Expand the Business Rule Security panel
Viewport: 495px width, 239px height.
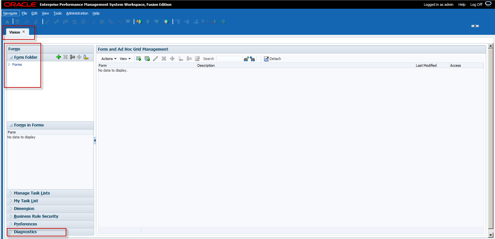tap(11, 216)
